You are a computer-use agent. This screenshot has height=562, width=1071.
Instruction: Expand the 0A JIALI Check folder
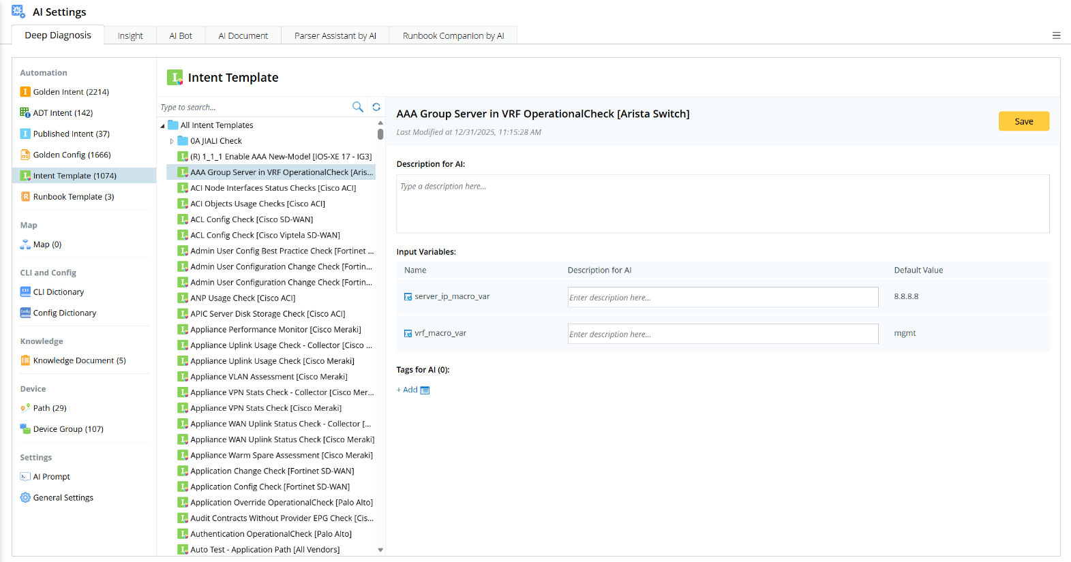[x=172, y=142]
